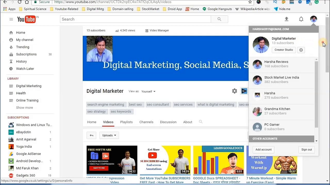Open the Google Docs Spreadsheet video thumbnail
Screen dimensions: 330x185
(218, 160)
